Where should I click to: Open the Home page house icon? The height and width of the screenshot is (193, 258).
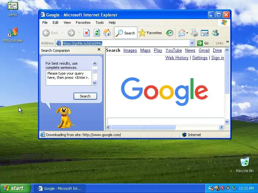pyautogui.click(x=107, y=33)
